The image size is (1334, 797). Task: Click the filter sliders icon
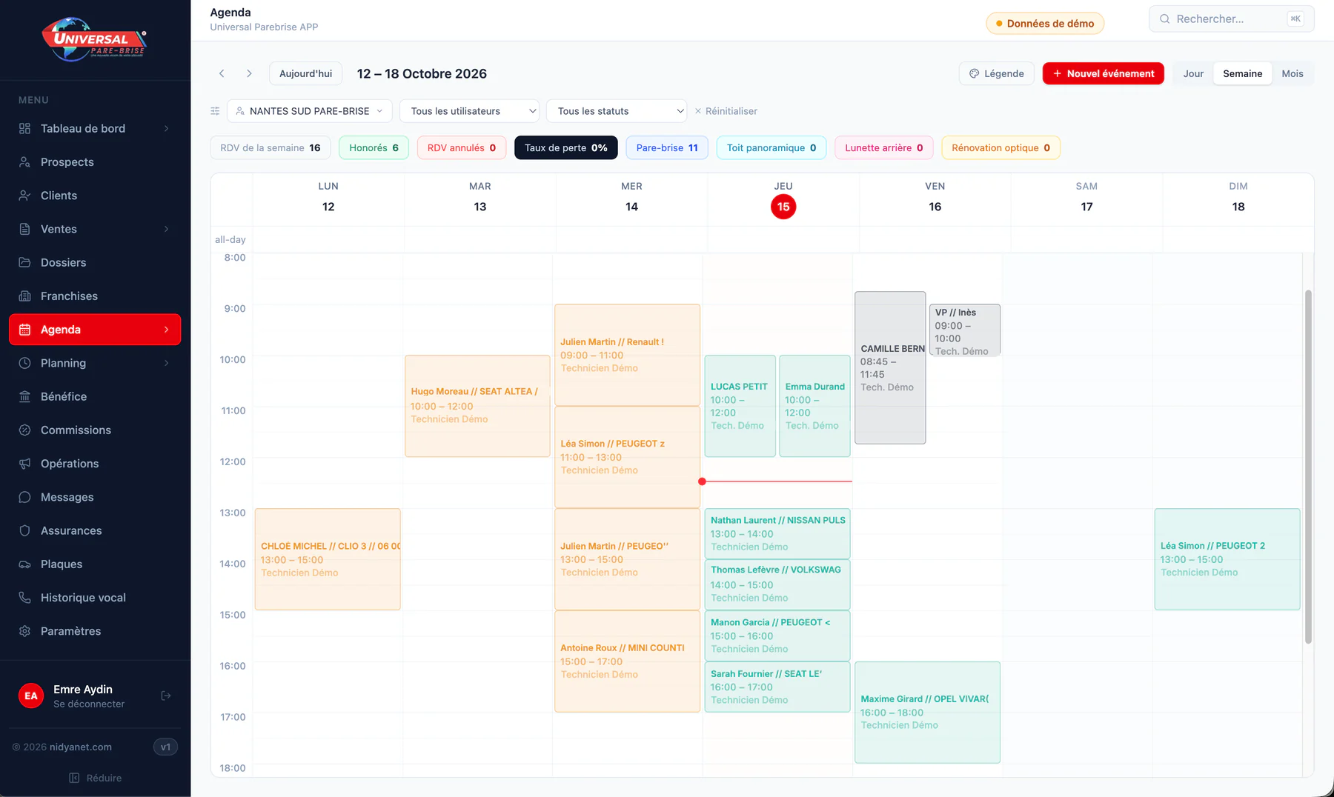215,111
